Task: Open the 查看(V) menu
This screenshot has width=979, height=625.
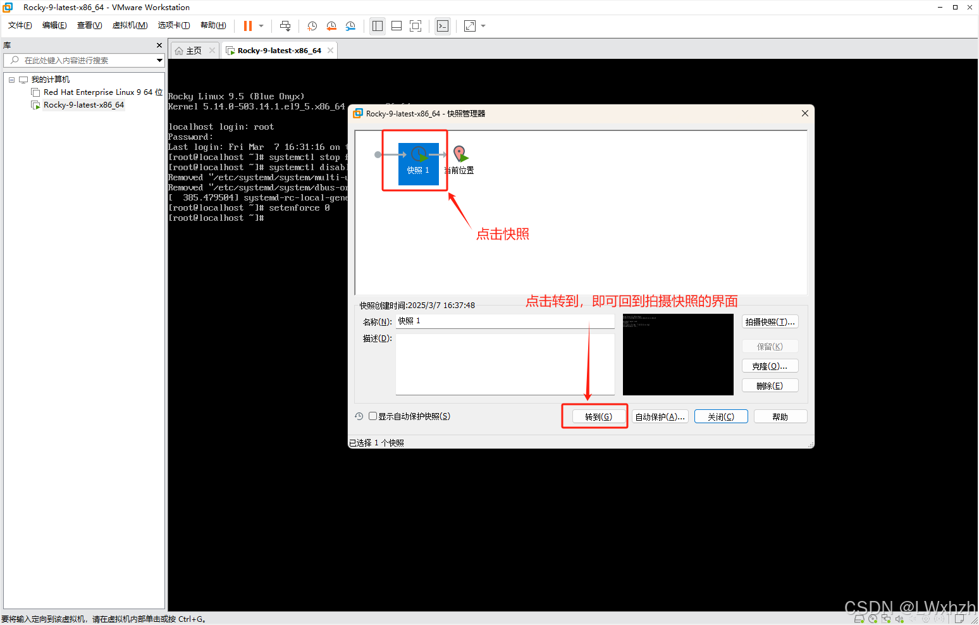Action: (89, 25)
